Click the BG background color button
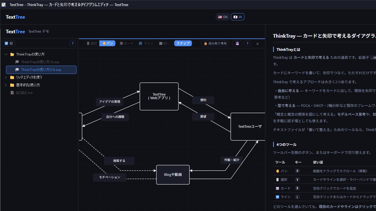 coord(165,43)
